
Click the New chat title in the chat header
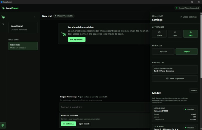pos(47,16)
